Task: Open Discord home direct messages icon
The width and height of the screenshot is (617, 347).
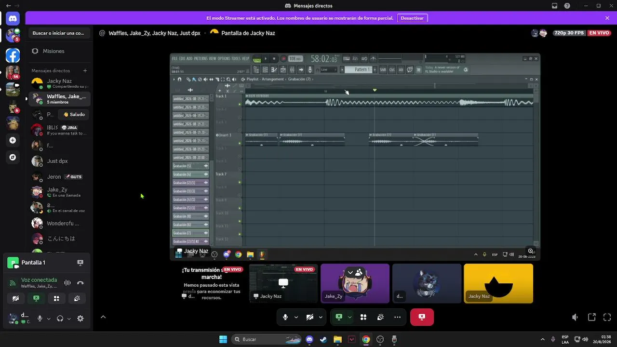Action: (13, 19)
